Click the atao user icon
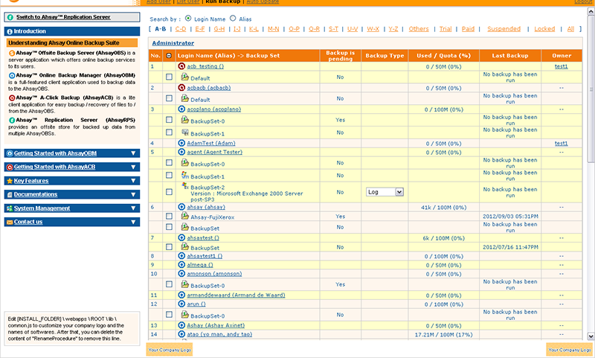The width and height of the screenshot is (595, 358). point(181,334)
